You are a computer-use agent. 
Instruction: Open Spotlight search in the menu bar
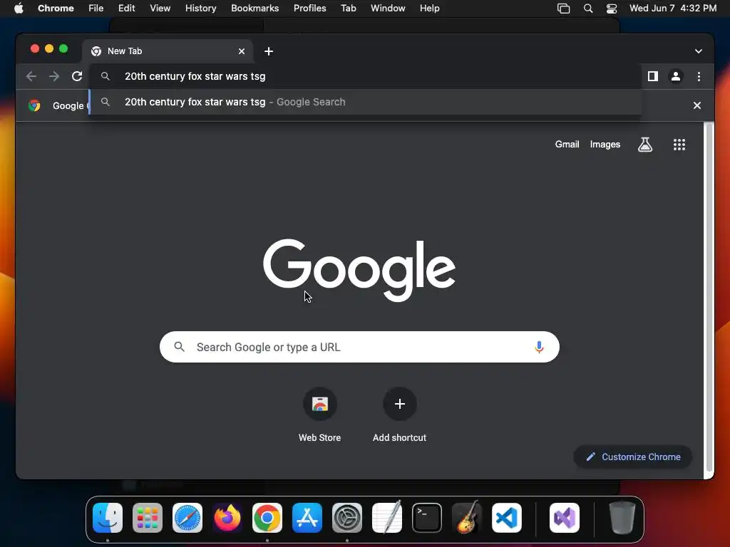tap(588, 9)
